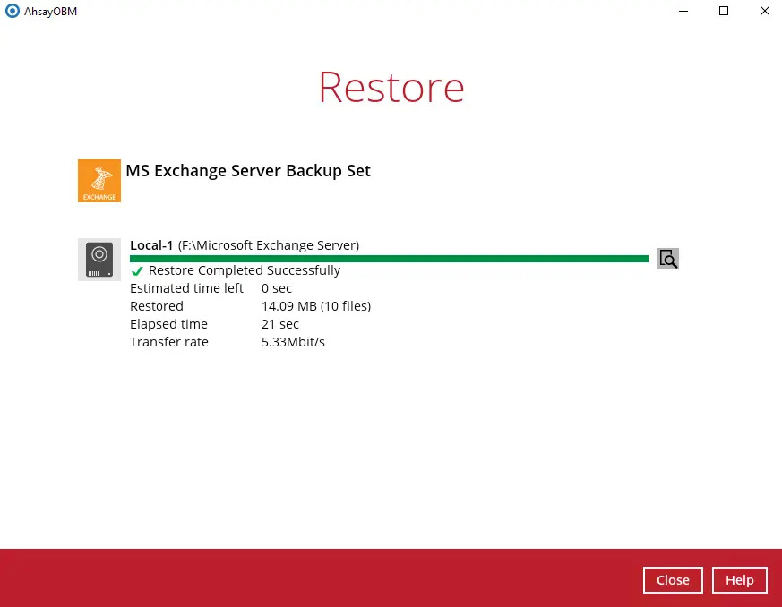Click the AhsayOBM window title text
This screenshot has height=607, width=782.
click(49, 12)
